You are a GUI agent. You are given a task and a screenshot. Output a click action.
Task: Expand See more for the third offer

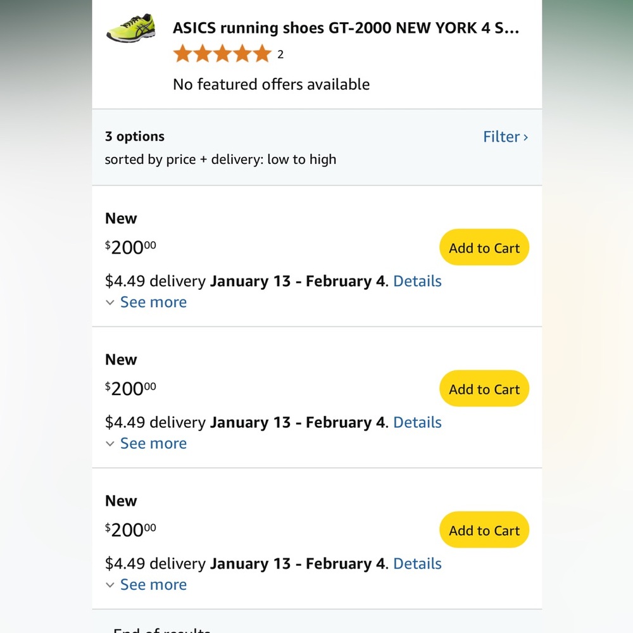click(x=153, y=585)
